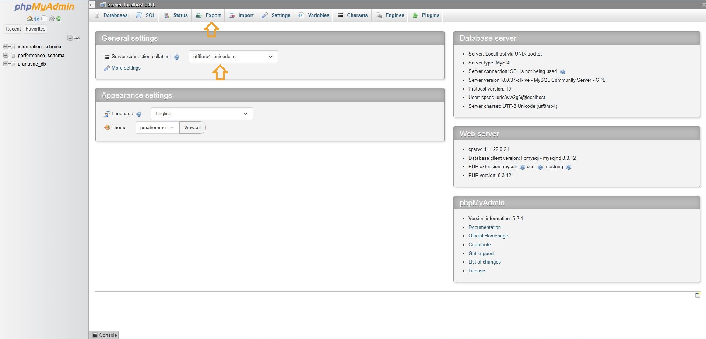The image size is (706, 339).
Task: Open the Language dropdown showing English
Action: point(202,114)
